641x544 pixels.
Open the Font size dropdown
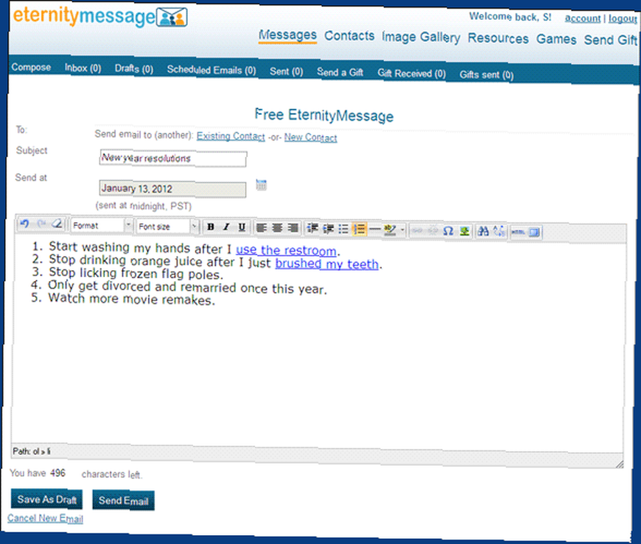click(x=167, y=226)
